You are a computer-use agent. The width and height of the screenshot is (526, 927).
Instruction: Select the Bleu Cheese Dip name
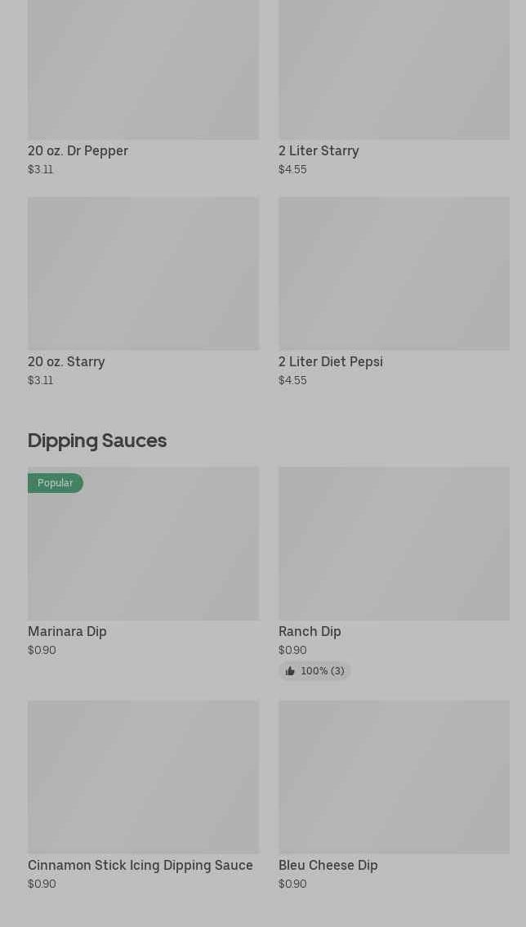[x=328, y=866]
